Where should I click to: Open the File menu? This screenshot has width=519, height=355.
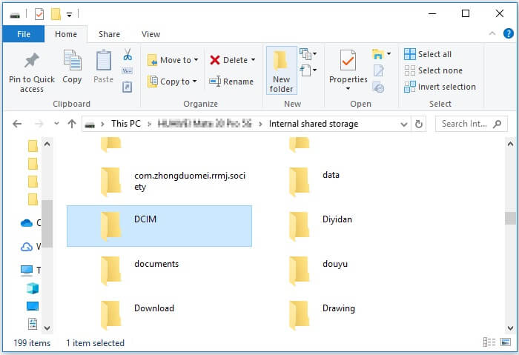pyautogui.click(x=24, y=34)
